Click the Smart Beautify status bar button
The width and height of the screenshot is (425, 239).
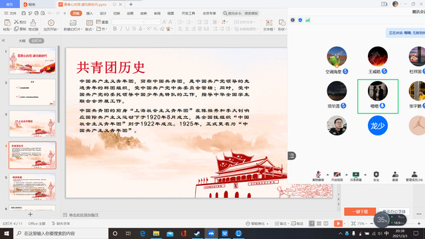pyautogui.click(x=257, y=224)
